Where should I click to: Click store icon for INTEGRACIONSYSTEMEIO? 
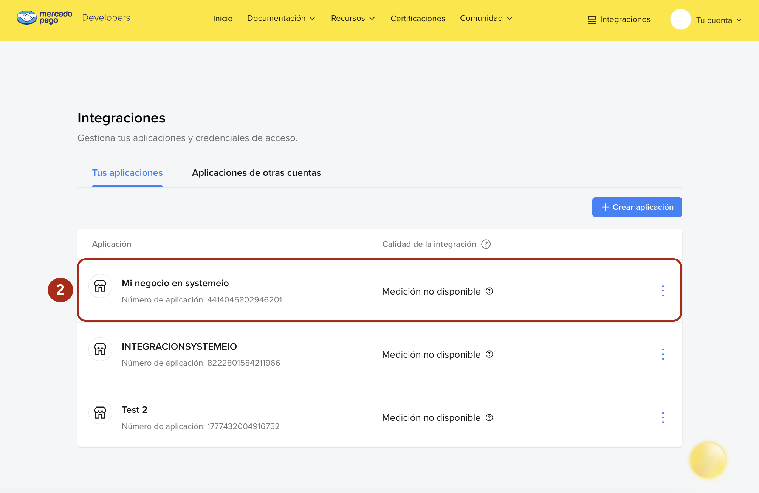(x=100, y=349)
